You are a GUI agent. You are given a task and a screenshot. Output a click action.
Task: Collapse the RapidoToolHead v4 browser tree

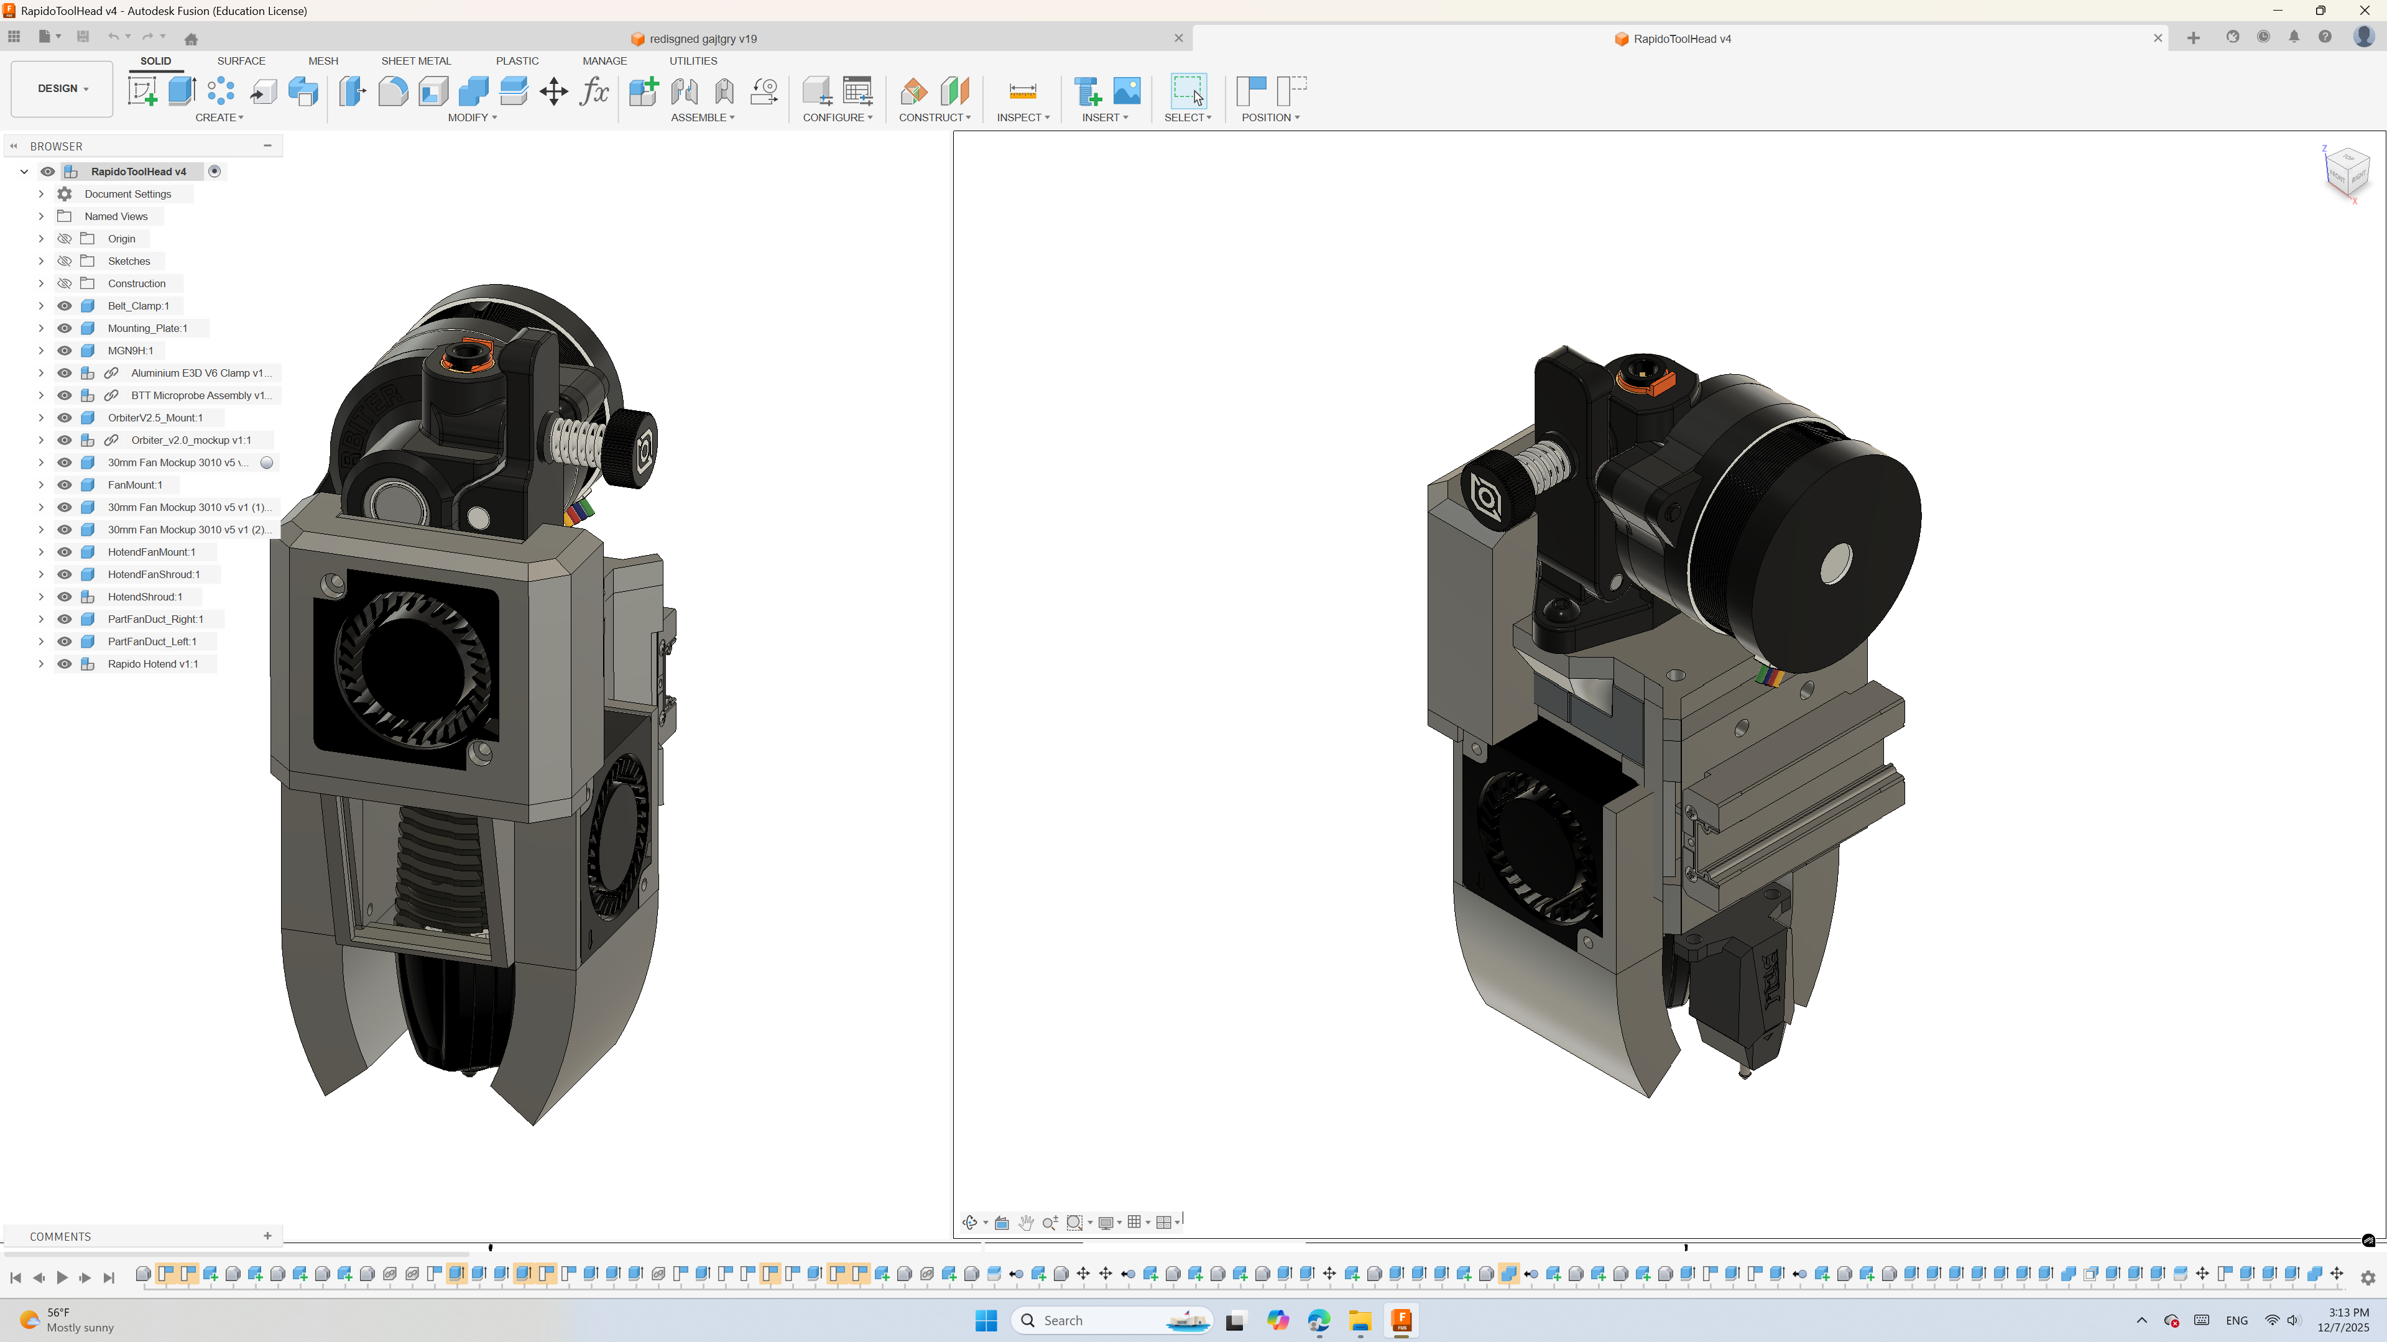tap(24, 172)
